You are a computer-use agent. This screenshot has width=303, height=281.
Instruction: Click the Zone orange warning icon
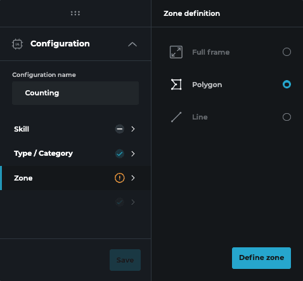tap(120, 178)
